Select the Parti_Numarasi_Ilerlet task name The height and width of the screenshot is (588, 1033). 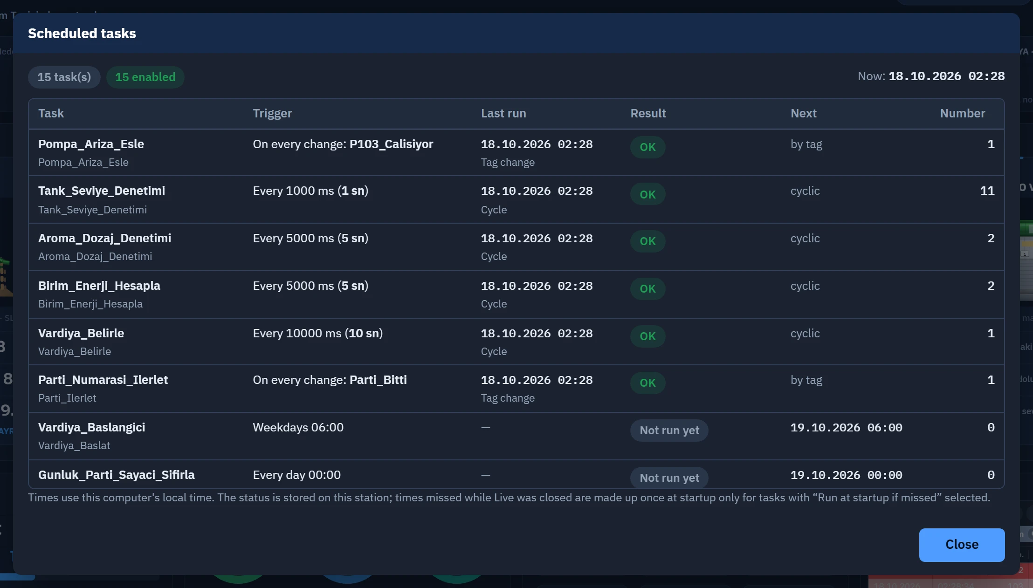[x=103, y=380]
